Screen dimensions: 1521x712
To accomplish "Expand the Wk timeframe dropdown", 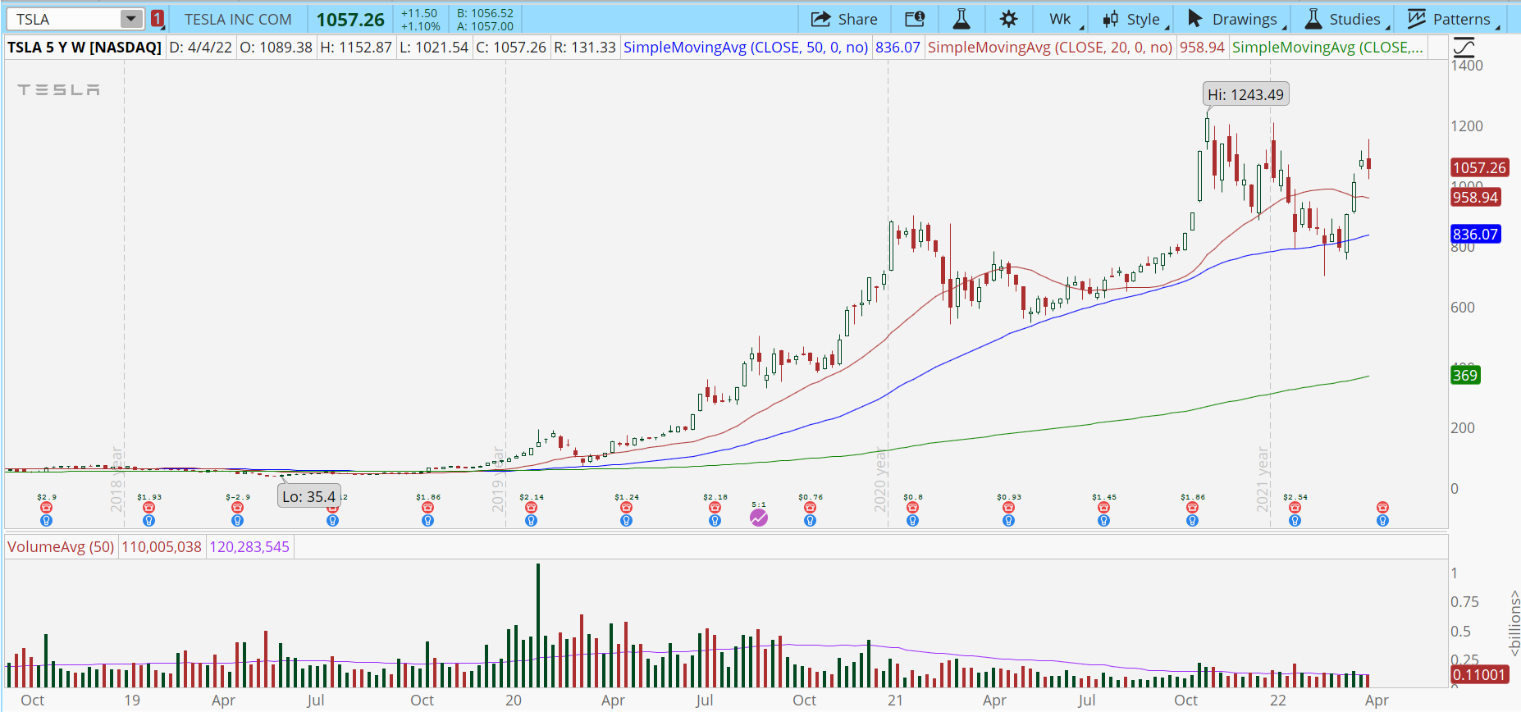I will [x=1065, y=19].
